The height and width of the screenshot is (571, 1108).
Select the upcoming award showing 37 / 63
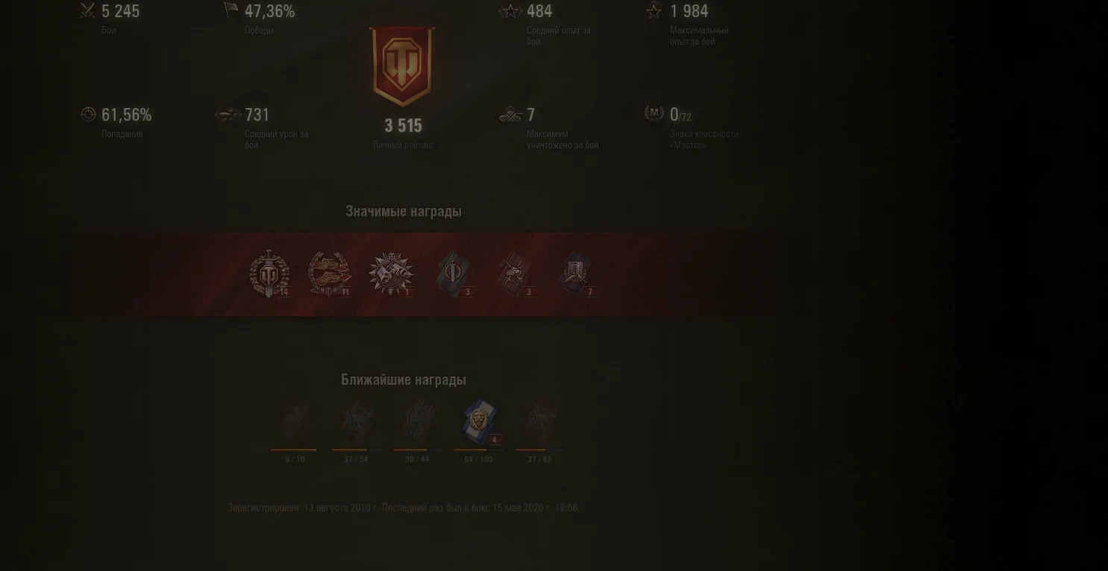[540, 422]
